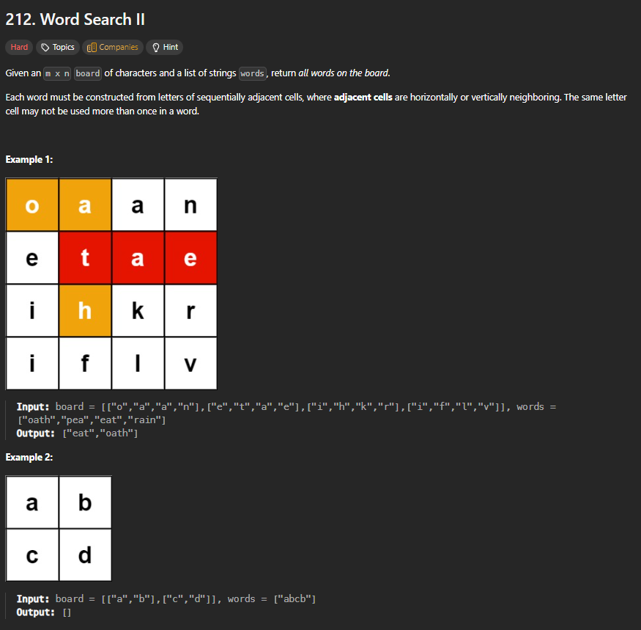641x630 pixels.
Task: Click the red 'a' grid cell
Action: (x=138, y=257)
